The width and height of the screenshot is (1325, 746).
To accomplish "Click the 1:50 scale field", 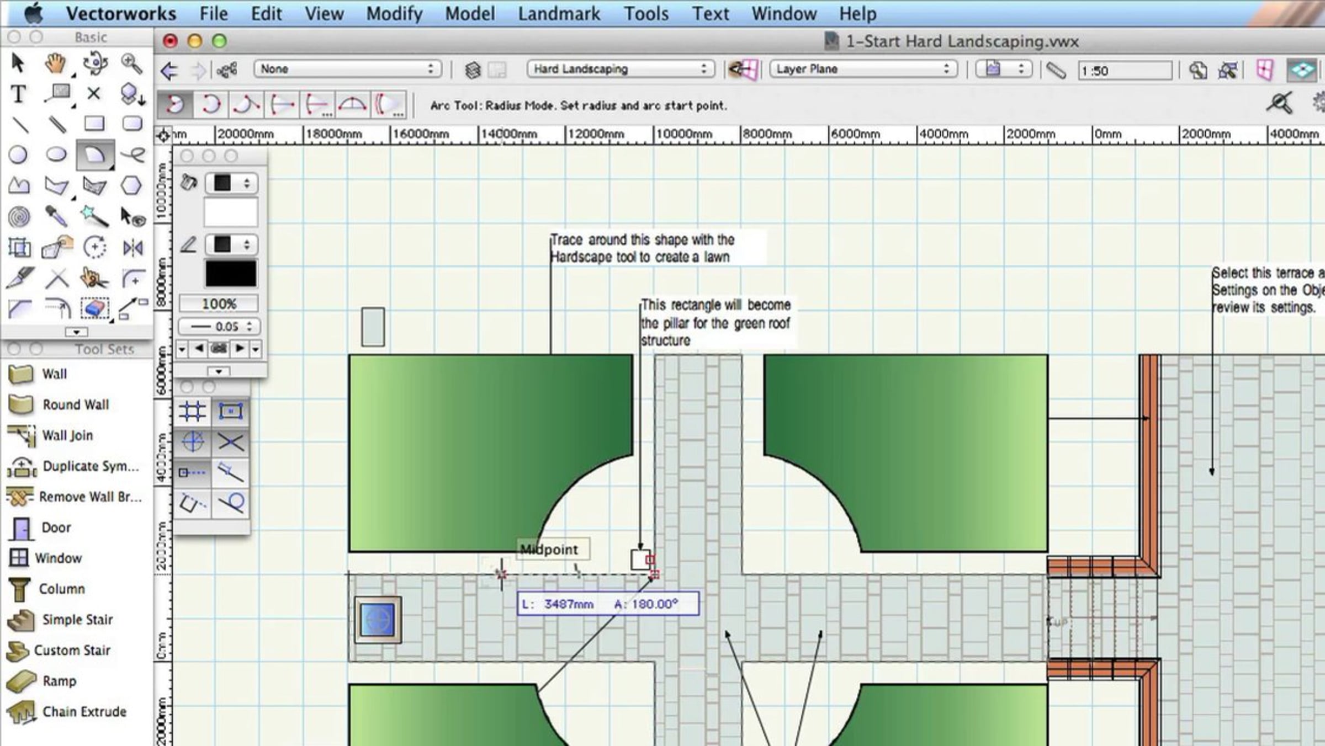I will (1124, 71).
